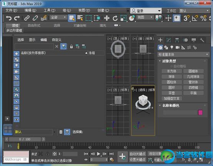Toggle the eye visibility filter in explorer sidebar

(17, 120)
